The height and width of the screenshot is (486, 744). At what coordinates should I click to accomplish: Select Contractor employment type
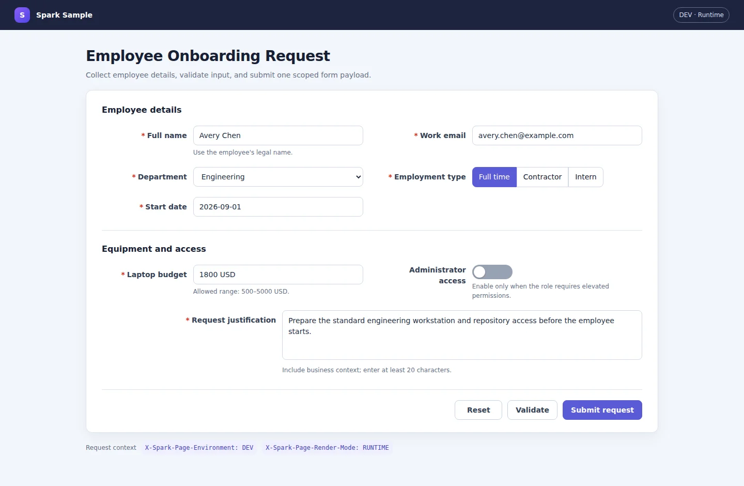click(x=542, y=177)
